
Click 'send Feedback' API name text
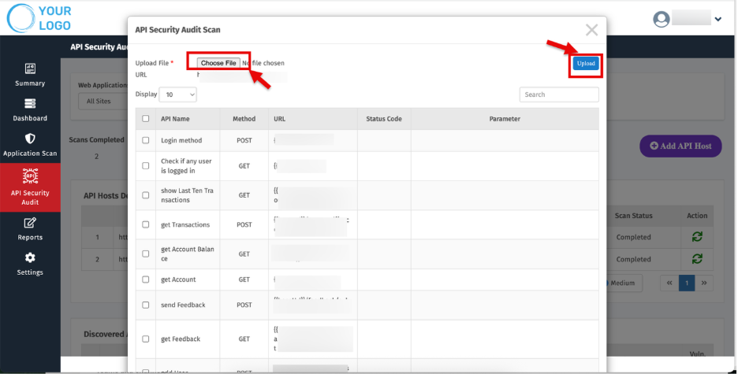(183, 305)
